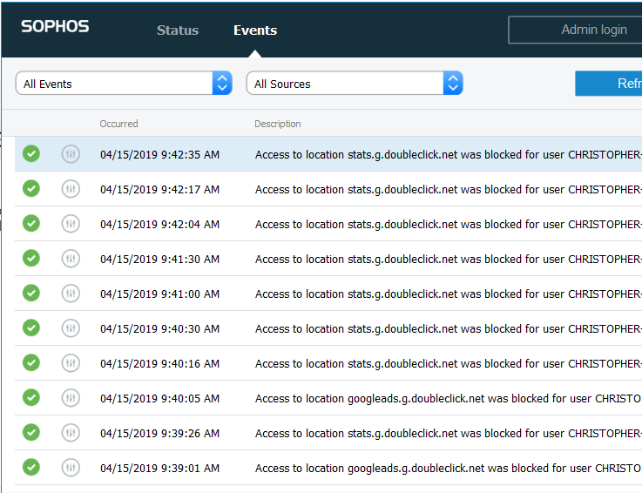
Task: Click the All Sources dropdown arrow button
Action: (x=452, y=84)
